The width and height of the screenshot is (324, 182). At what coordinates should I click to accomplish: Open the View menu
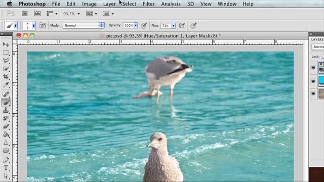click(x=206, y=4)
